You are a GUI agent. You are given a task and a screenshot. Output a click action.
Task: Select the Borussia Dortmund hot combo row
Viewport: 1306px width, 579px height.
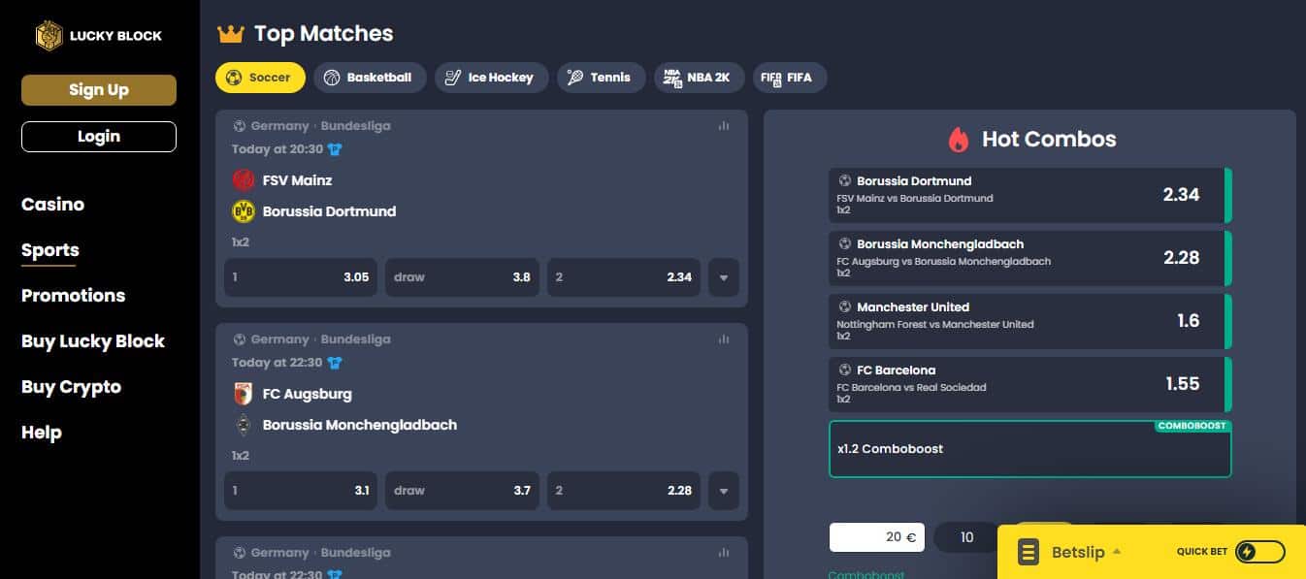(1030, 195)
